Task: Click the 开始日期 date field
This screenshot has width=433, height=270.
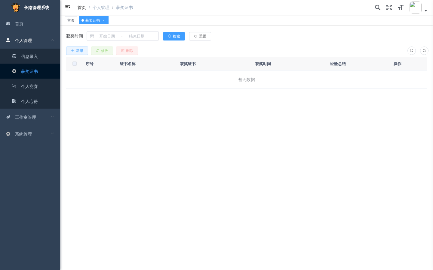Action: (107, 36)
